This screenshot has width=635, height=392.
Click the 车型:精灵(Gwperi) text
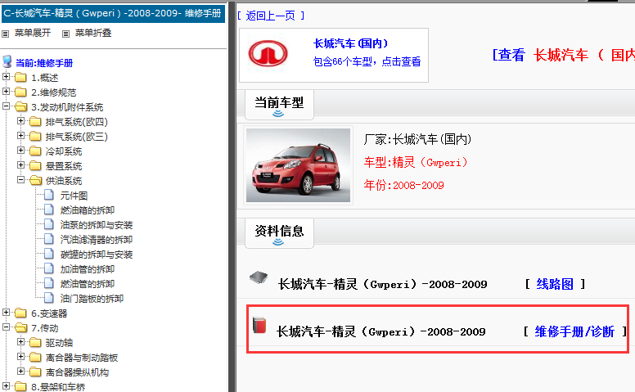(x=416, y=162)
